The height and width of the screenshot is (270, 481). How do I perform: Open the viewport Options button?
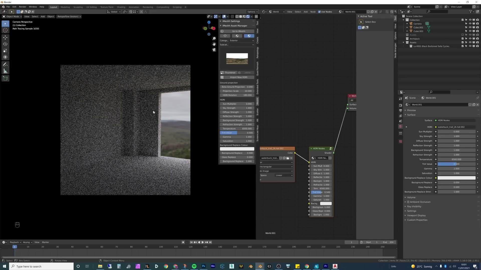coord(252,12)
